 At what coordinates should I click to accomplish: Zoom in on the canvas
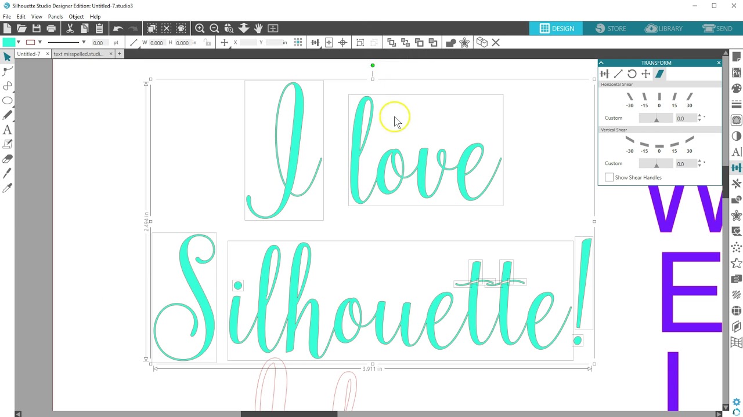[200, 28]
